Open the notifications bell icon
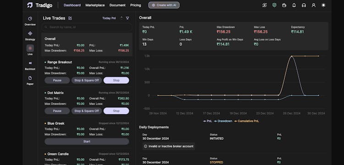Viewport: 344px width, 165px height. (x=294, y=5)
